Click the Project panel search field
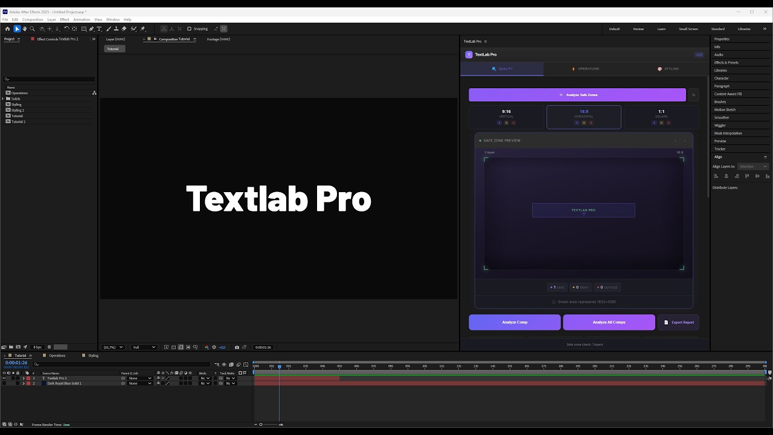Image resolution: width=773 pixels, height=435 pixels. [x=49, y=79]
